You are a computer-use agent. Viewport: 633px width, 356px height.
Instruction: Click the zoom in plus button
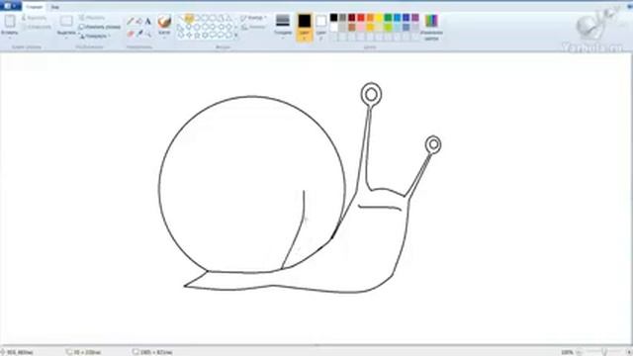click(629, 352)
